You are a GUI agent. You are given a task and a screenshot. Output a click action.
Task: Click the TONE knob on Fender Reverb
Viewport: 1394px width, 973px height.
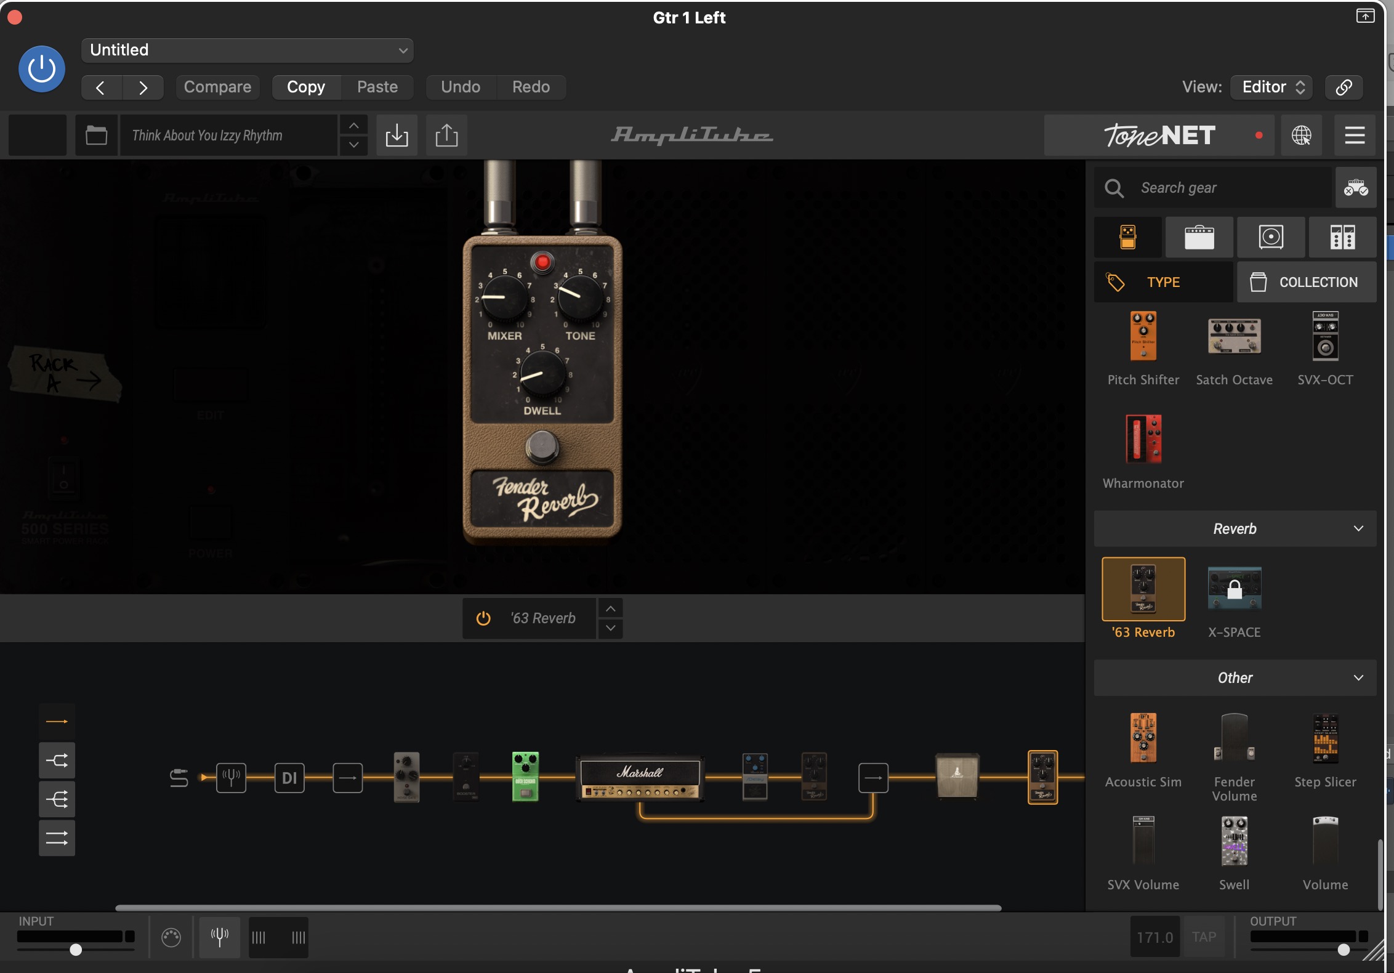pos(580,297)
